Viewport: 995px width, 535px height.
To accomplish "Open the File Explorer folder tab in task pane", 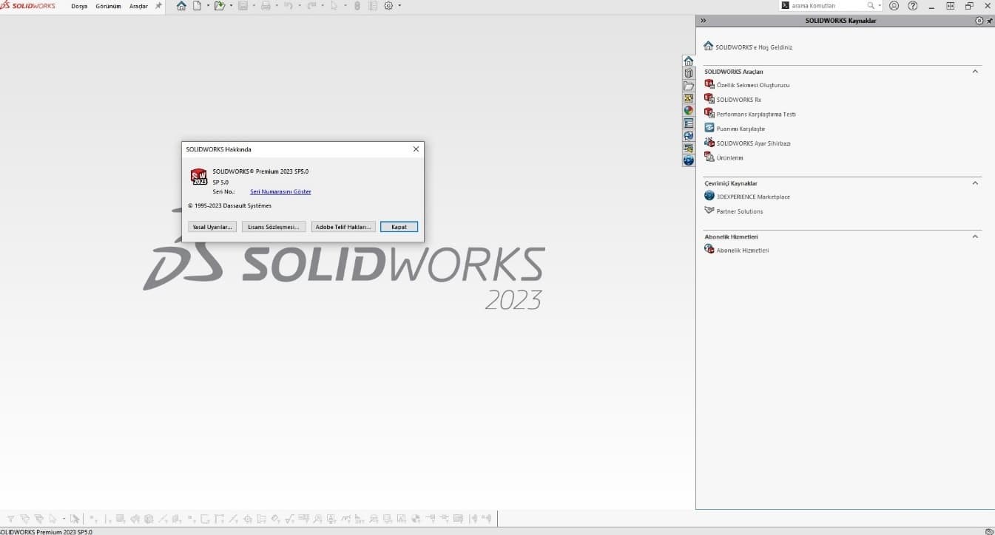I will coord(689,86).
